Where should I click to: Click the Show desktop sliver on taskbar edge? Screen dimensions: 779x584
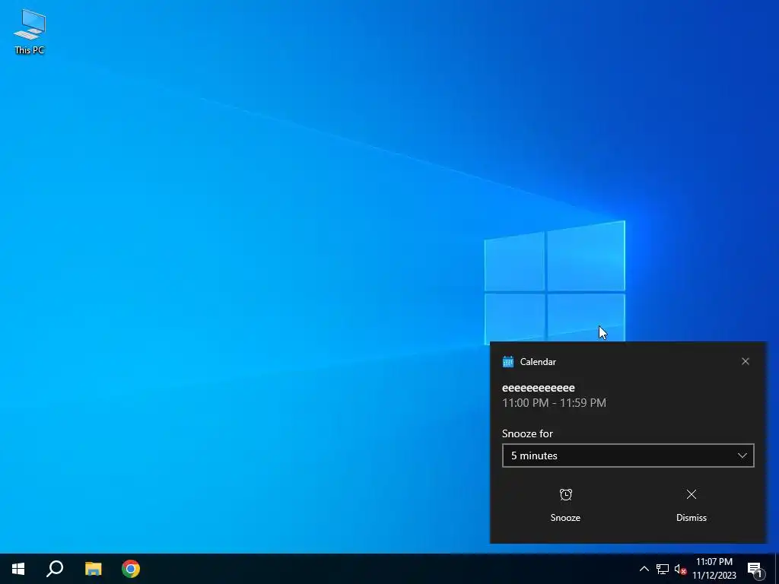coord(777,569)
